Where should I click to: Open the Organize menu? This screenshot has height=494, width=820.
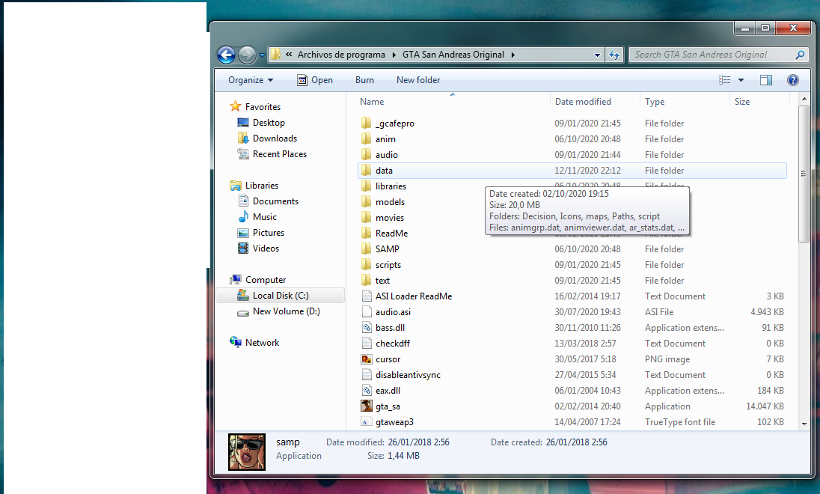(251, 80)
